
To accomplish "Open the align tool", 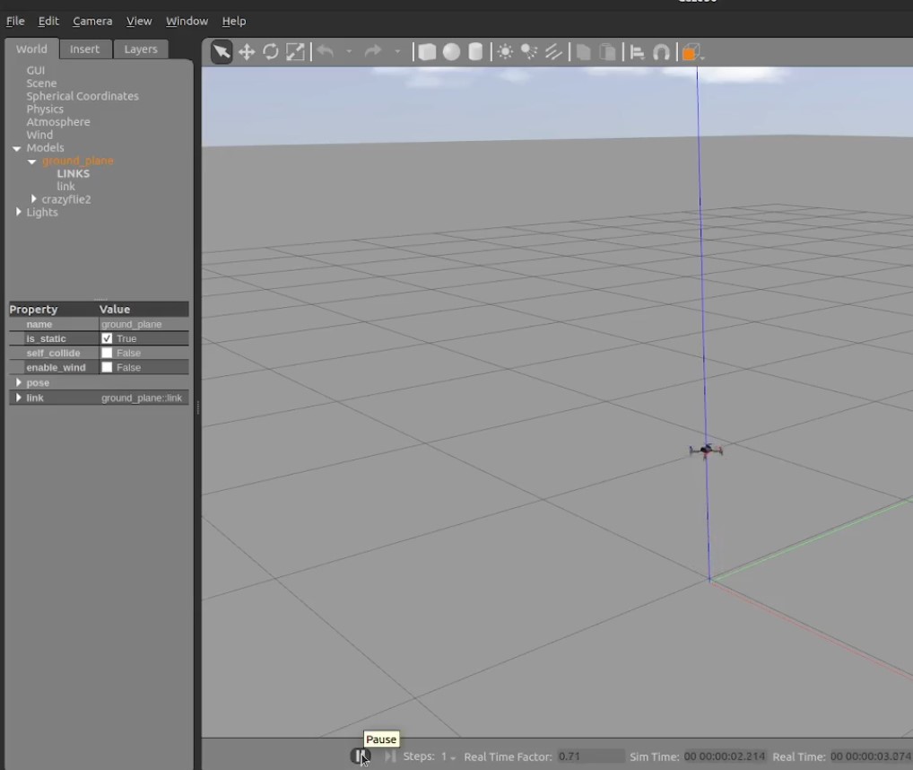I will coord(637,52).
